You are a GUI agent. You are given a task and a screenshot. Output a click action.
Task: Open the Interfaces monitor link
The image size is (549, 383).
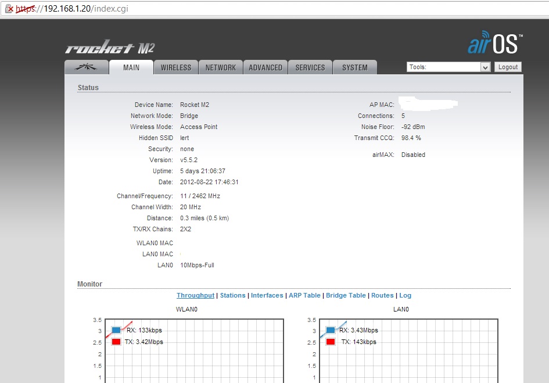pos(267,295)
